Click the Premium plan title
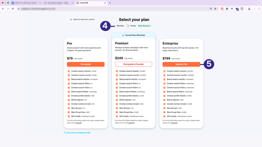The image size is (262, 147). pyautogui.click(x=122, y=43)
